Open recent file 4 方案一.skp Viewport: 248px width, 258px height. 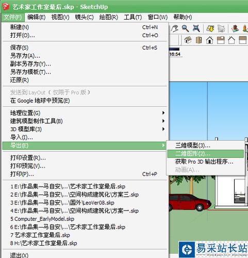coord(85,211)
